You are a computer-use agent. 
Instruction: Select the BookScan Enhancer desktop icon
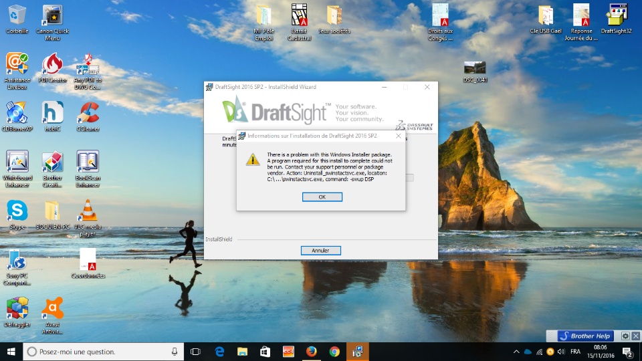[88, 169]
